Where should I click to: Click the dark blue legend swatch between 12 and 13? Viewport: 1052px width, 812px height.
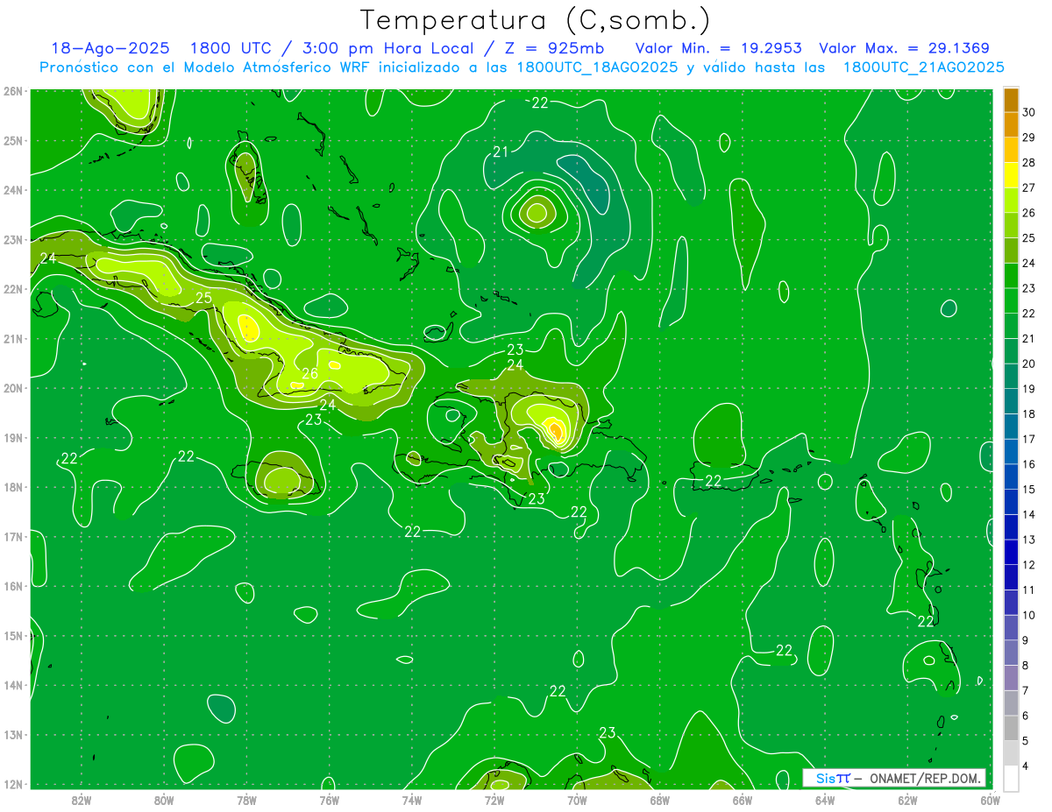[x=1012, y=553]
